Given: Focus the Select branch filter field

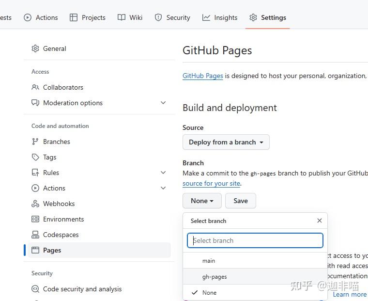Looking at the screenshot, I should (255, 240).
